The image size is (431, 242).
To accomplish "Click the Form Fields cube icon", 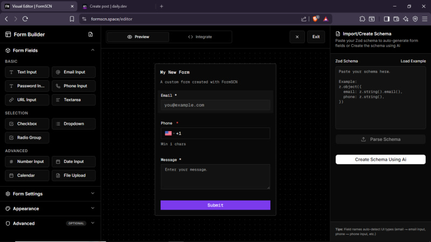I will pos(8,51).
